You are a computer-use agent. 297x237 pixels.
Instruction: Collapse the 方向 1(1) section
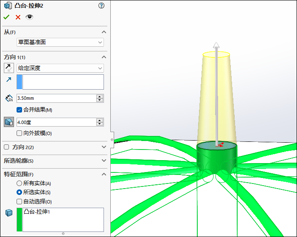[x=104, y=57]
